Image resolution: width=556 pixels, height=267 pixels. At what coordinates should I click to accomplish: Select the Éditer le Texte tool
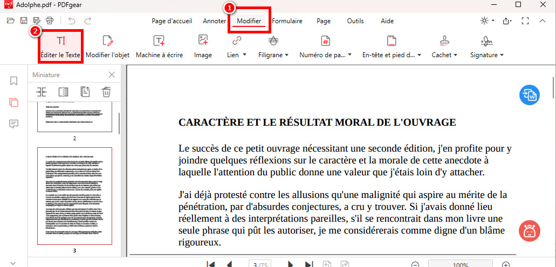(60, 47)
